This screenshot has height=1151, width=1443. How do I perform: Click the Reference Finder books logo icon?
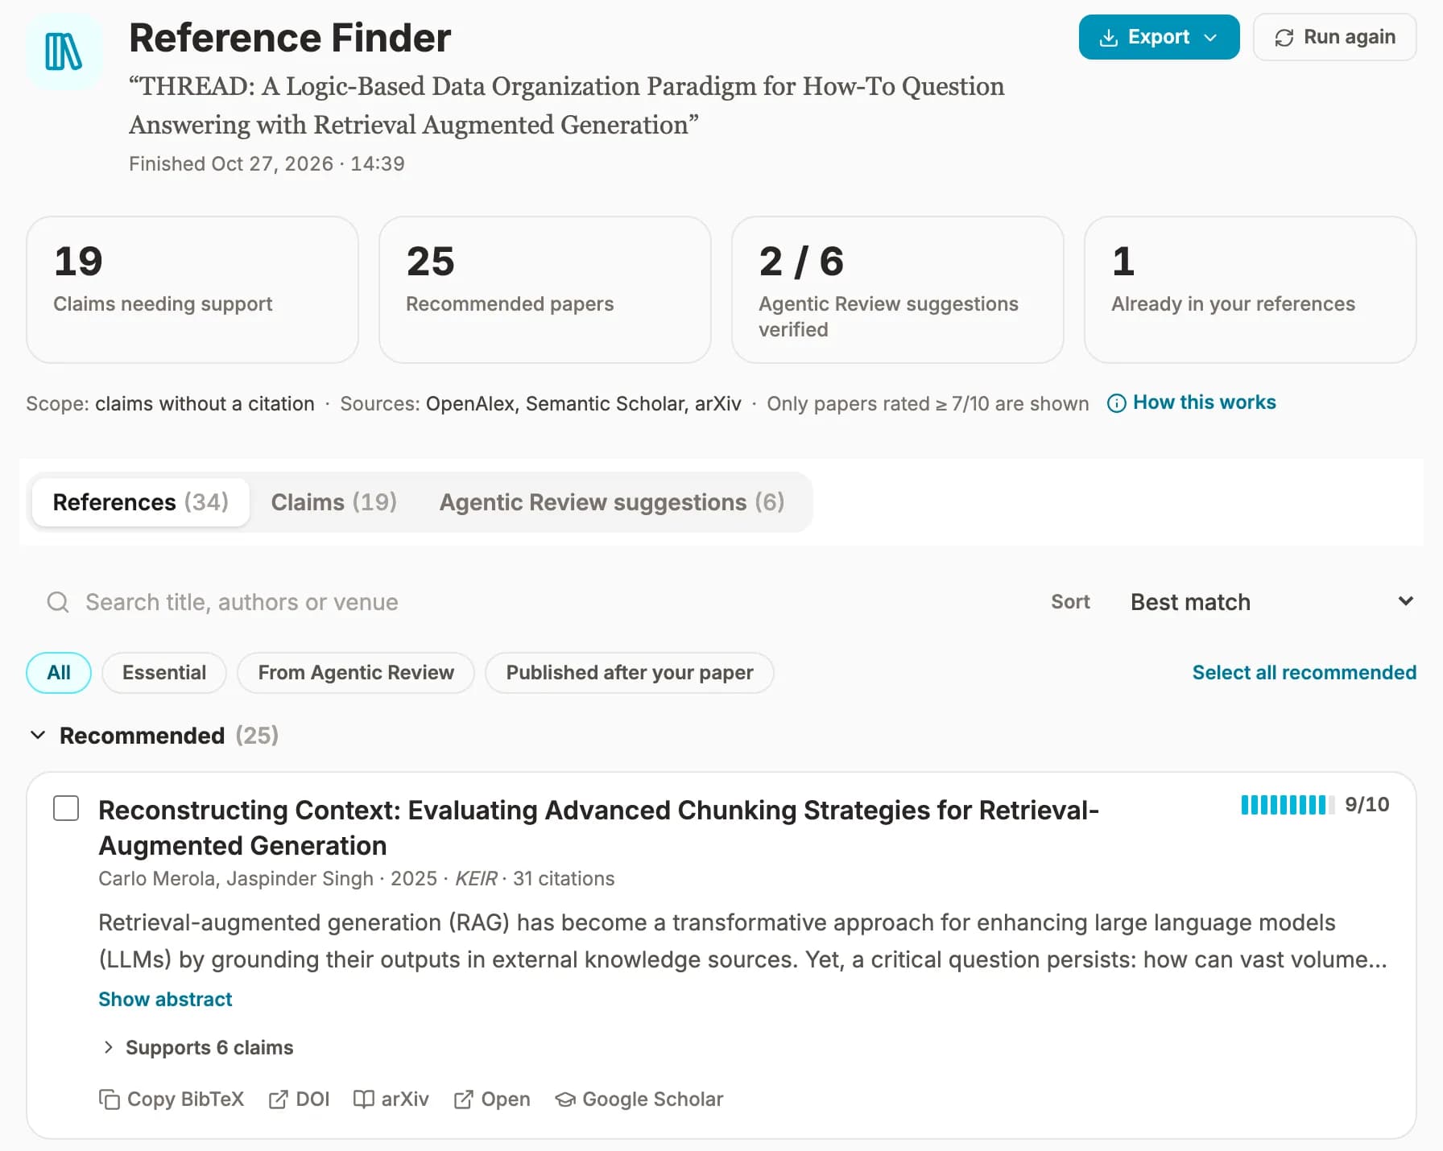pyautogui.click(x=64, y=51)
